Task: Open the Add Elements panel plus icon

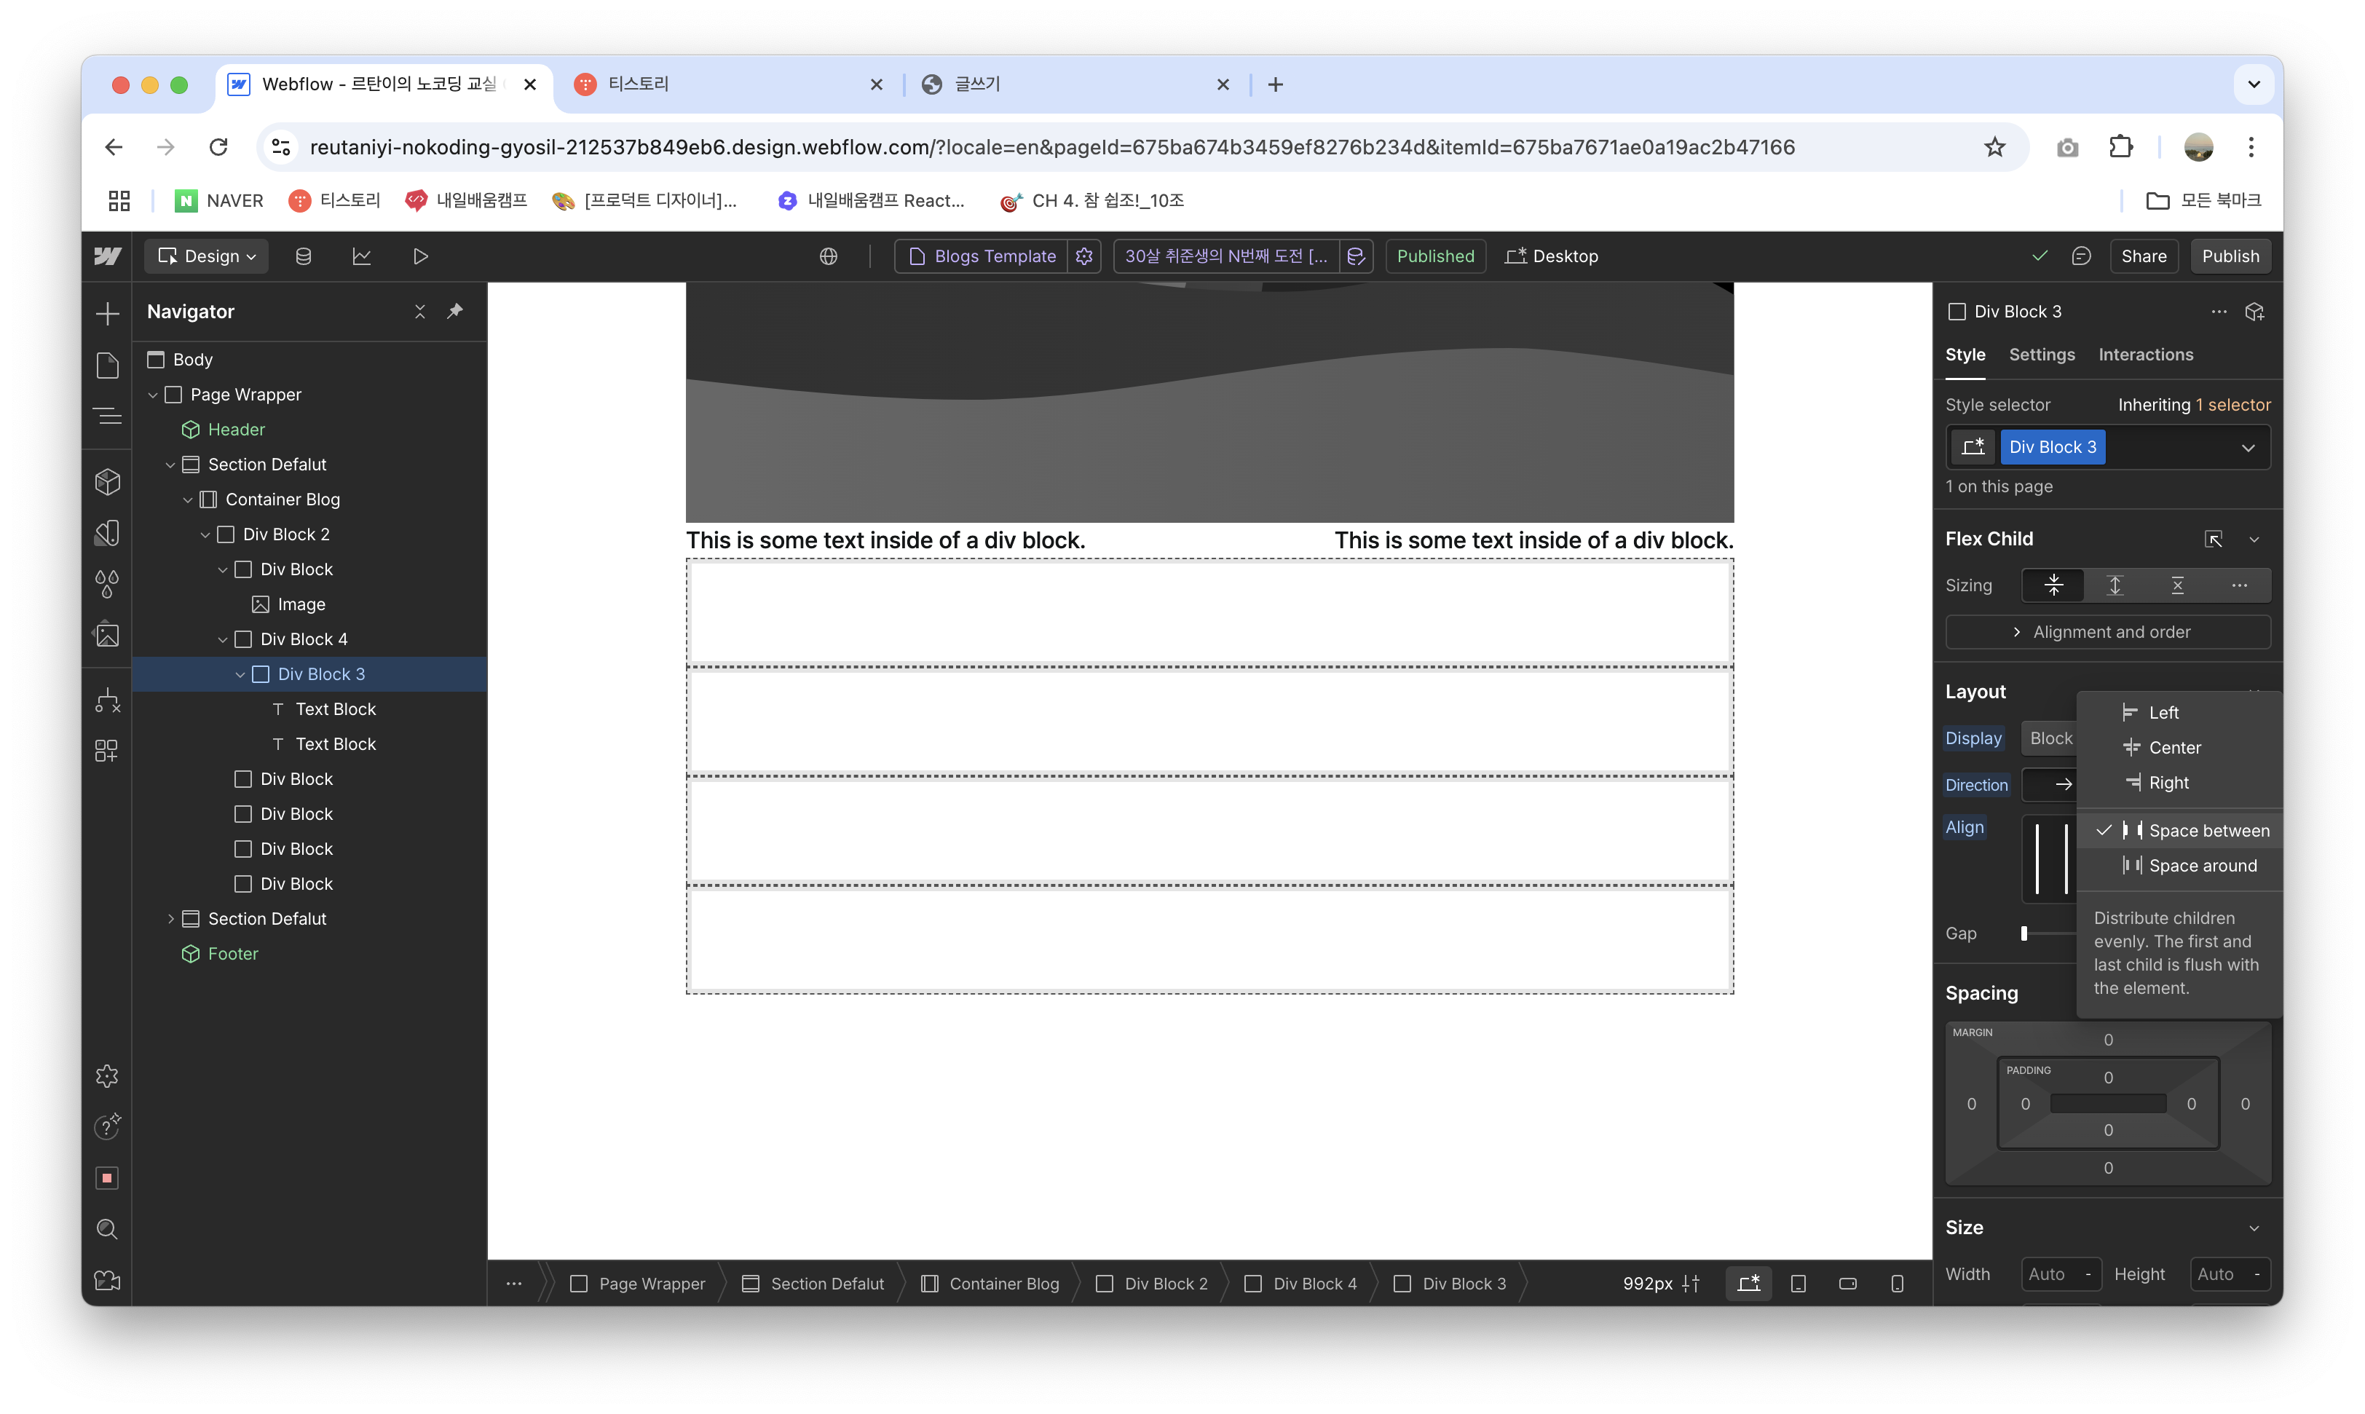Action: pyautogui.click(x=108, y=314)
